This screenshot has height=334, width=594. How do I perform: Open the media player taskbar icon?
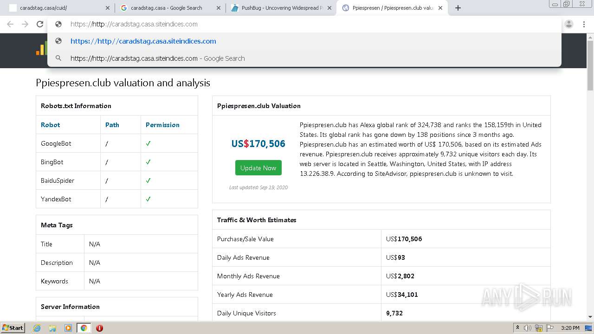pos(68,328)
